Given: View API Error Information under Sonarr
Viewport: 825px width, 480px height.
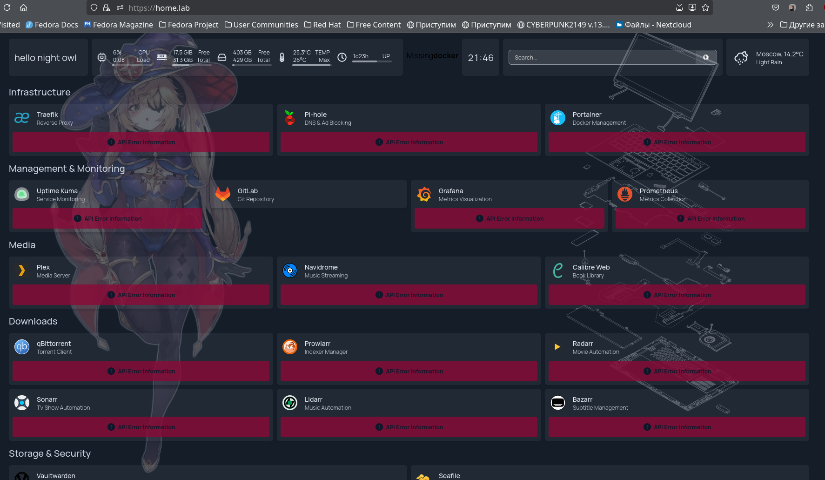Looking at the screenshot, I should point(141,427).
